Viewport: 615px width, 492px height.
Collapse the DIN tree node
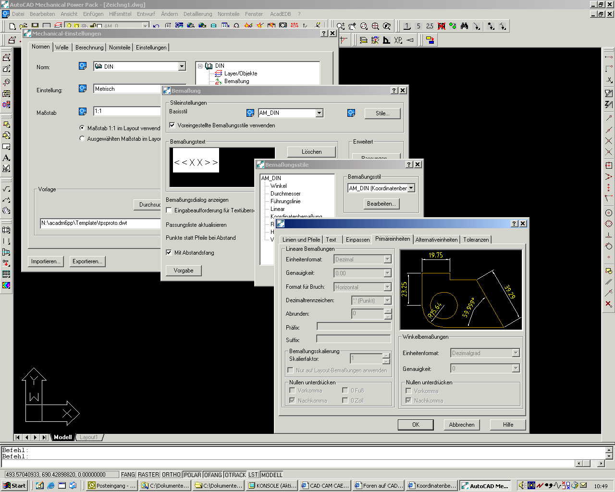click(200, 66)
